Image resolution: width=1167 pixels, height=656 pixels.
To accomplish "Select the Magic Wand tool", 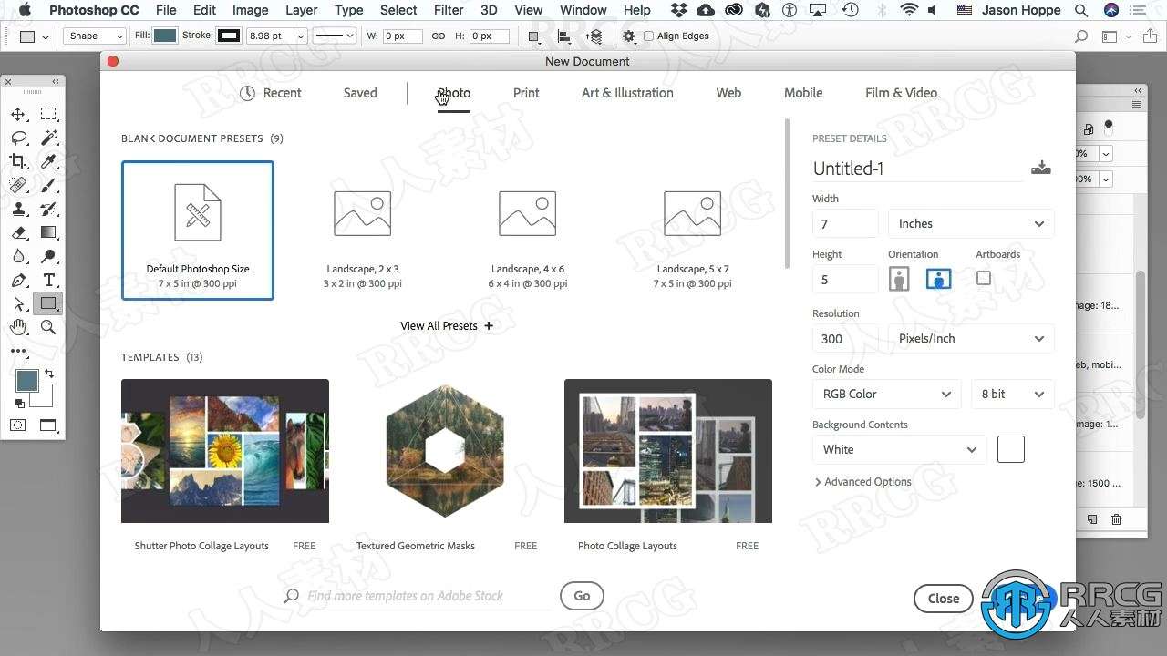I will click(x=48, y=138).
